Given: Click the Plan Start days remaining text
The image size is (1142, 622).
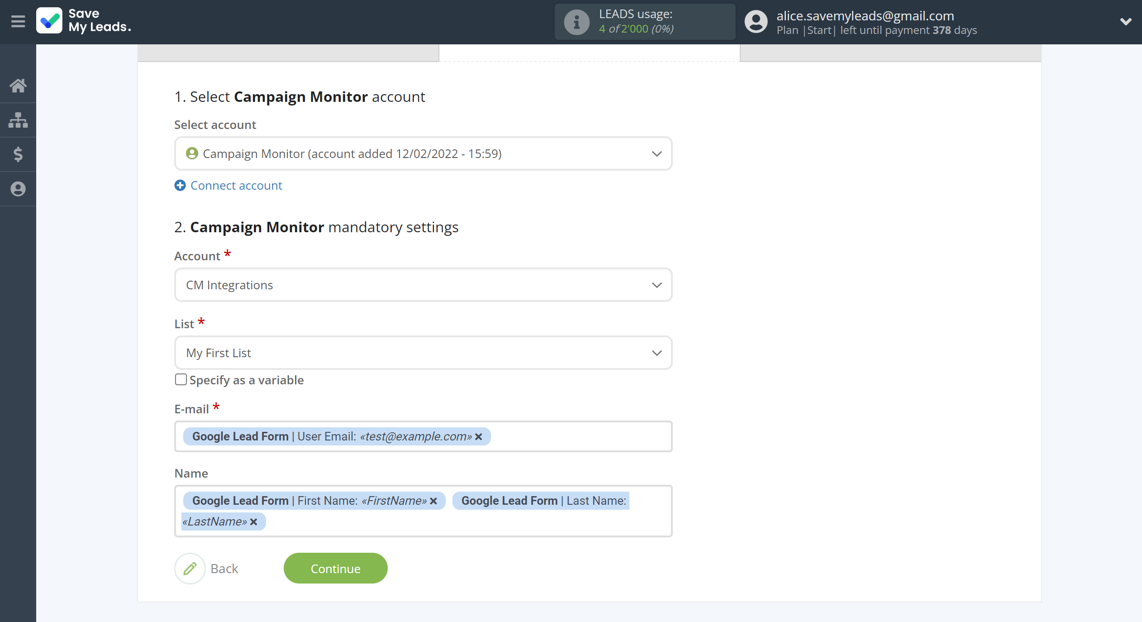Looking at the screenshot, I should coord(876,30).
